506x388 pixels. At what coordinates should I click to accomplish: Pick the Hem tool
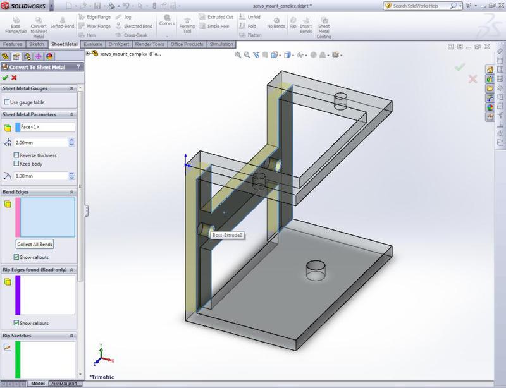pos(87,35)
